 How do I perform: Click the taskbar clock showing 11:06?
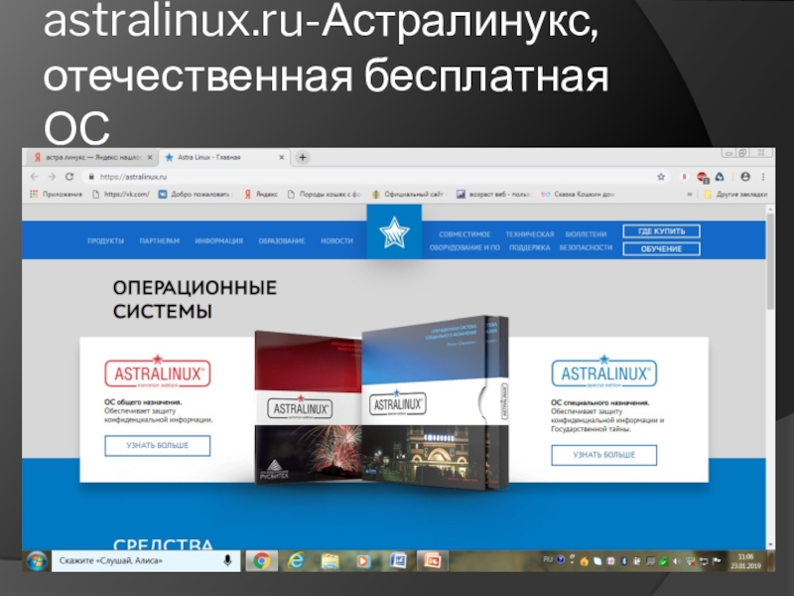[745, 561]
